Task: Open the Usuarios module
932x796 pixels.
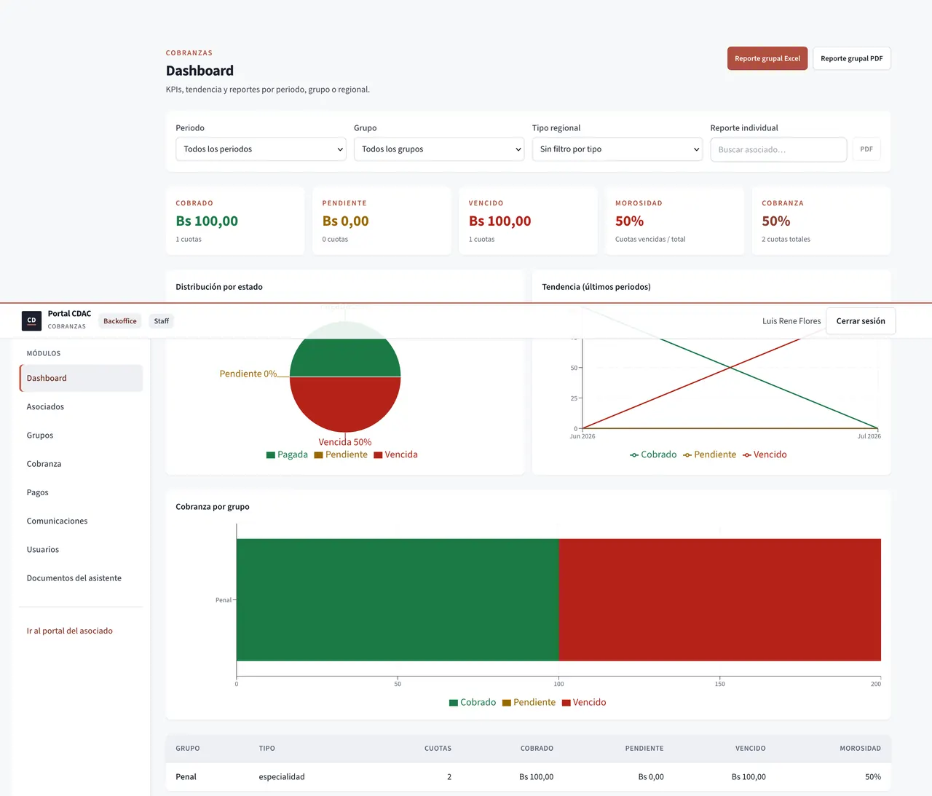Action: [x=81, y=549]
